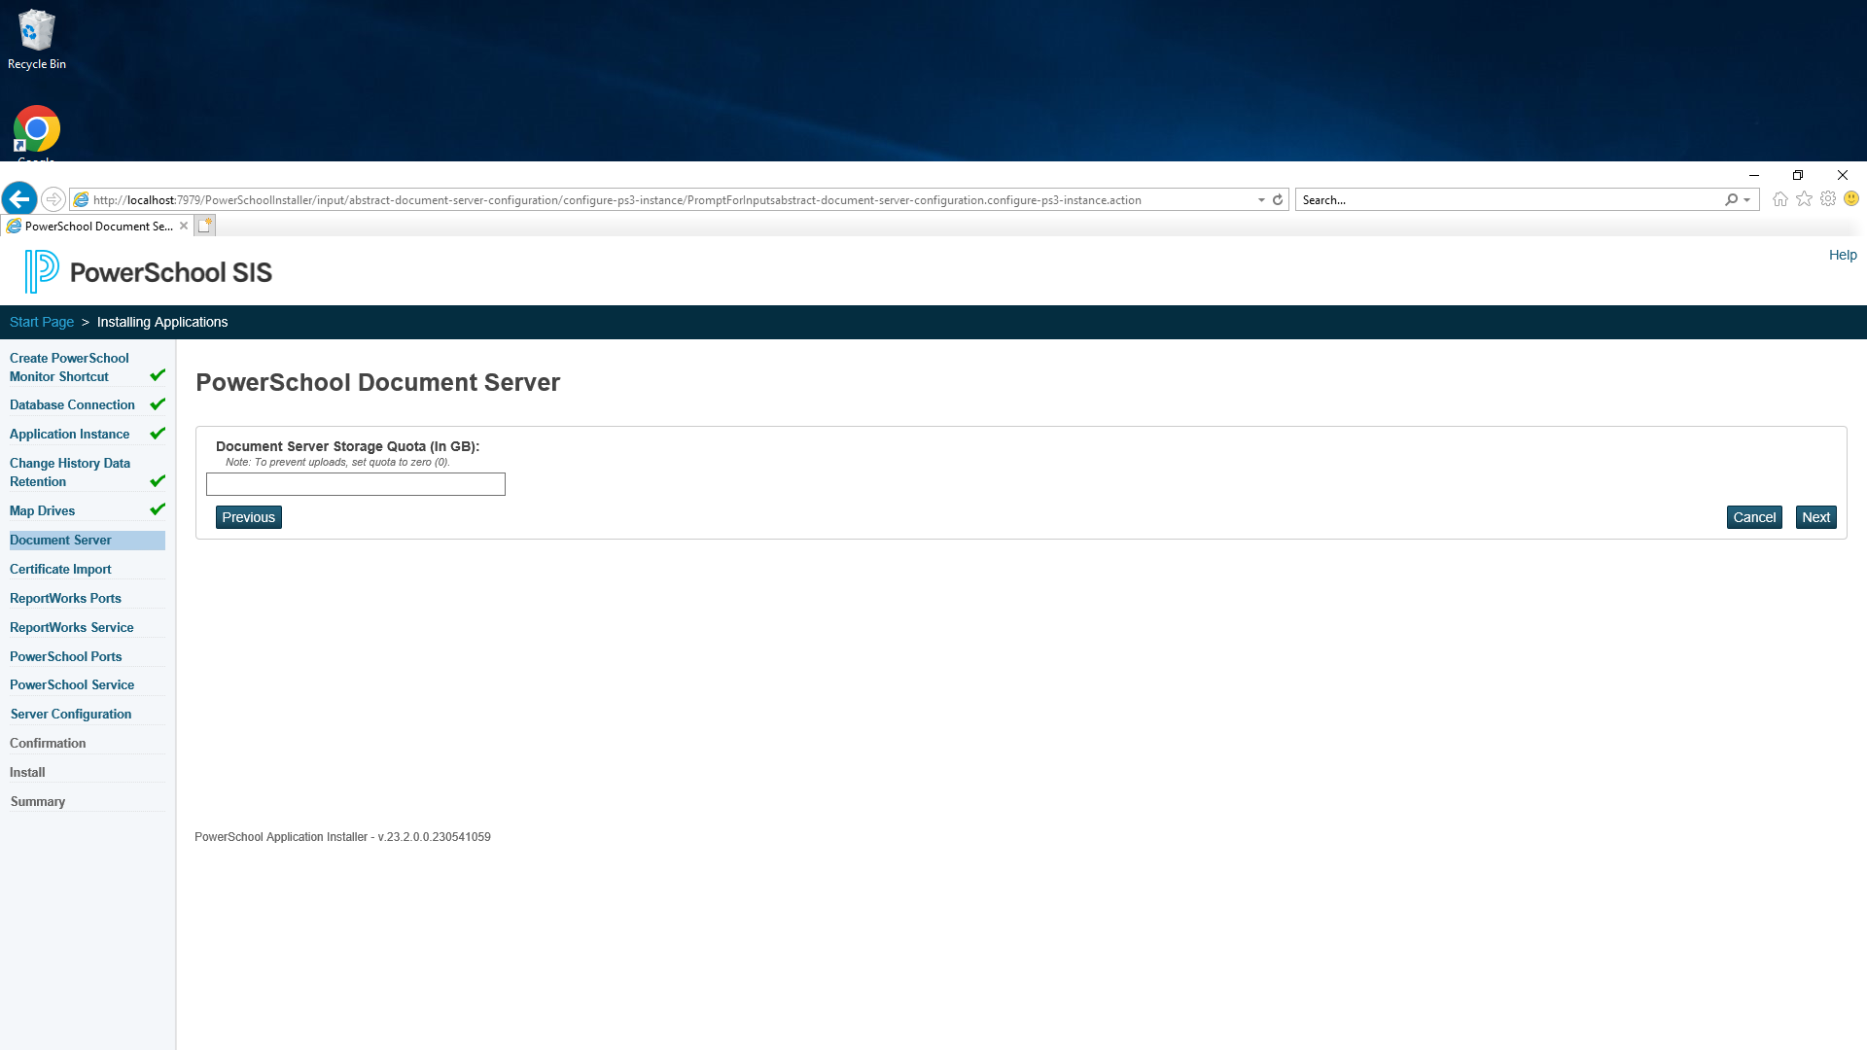Open Favorites with the star icon
Screen dimensions: 1867x1050
click(x=1805, y=199)
